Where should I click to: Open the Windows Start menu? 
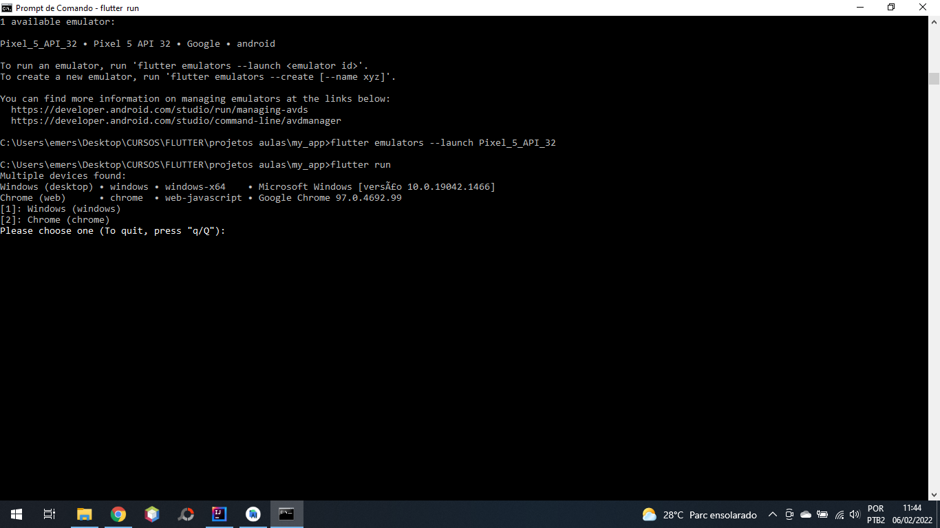click(x=17, y=514)
